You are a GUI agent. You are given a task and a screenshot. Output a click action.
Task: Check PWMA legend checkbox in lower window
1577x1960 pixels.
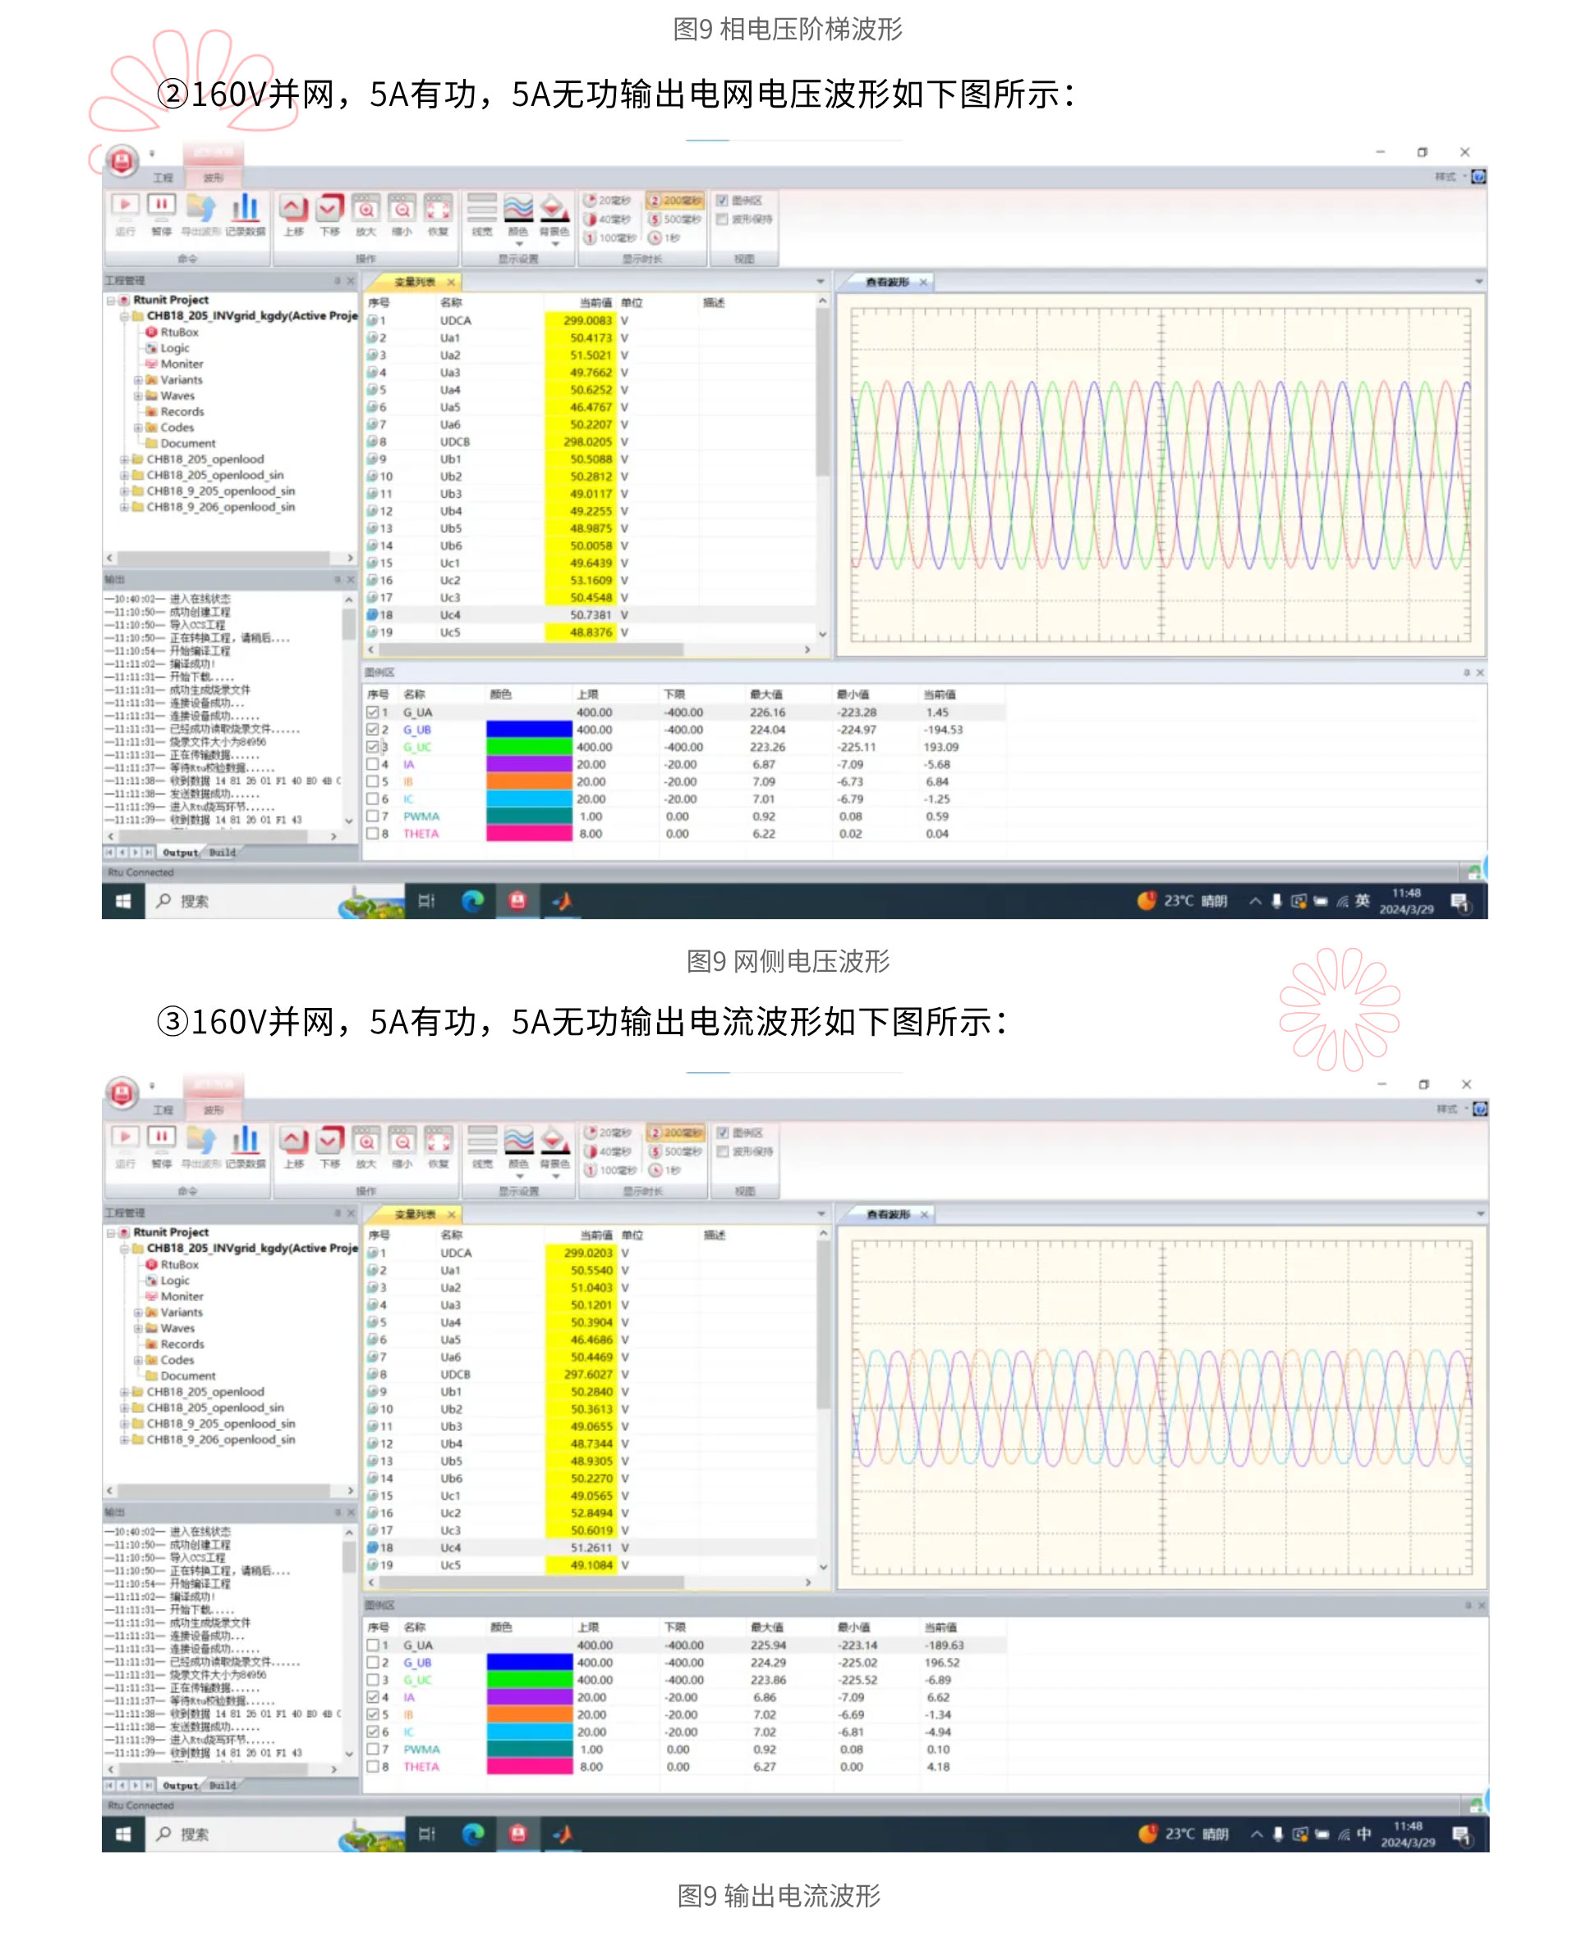pyautogui.click(x=373, y=1749)
